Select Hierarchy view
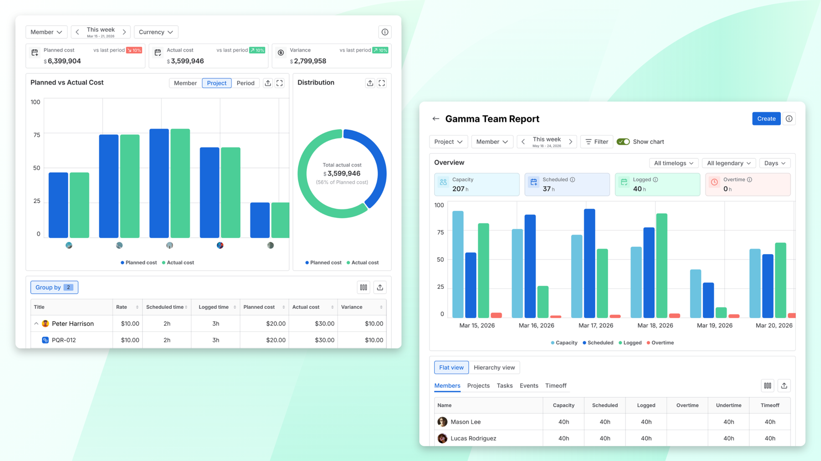821x461 pixels. [494, 368]
